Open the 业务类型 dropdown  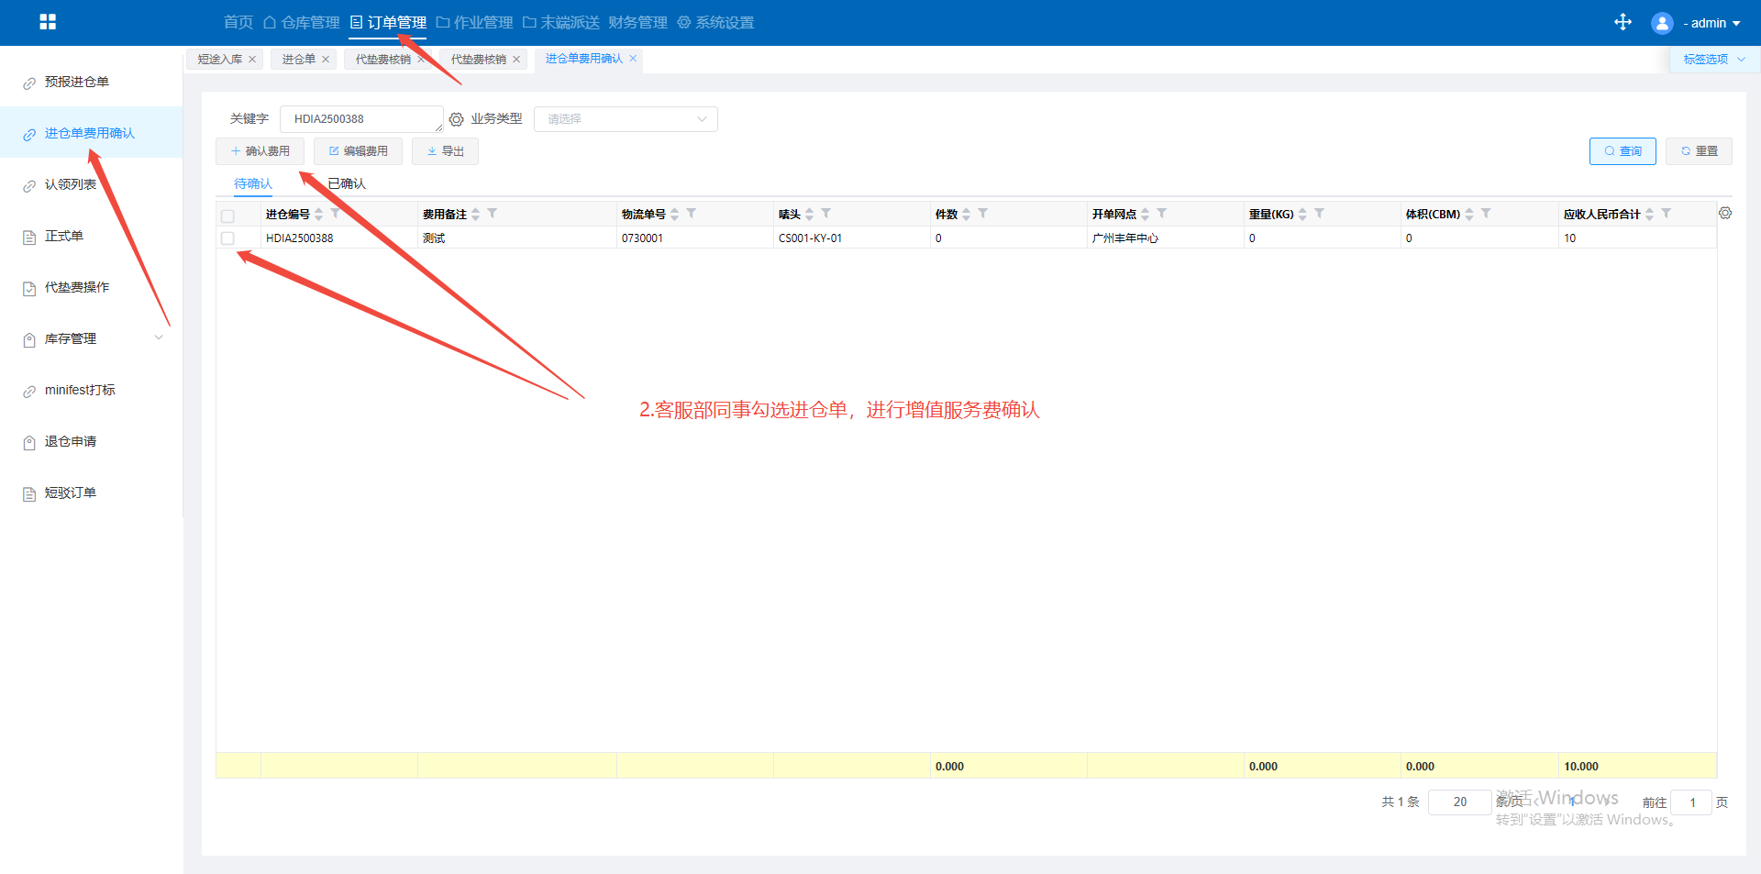pos(625,119)
